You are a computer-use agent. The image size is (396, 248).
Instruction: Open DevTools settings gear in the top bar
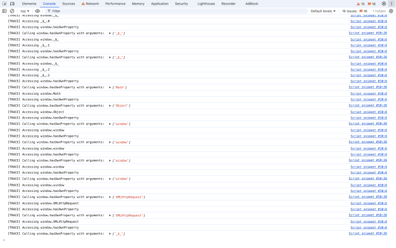[384, 3]
